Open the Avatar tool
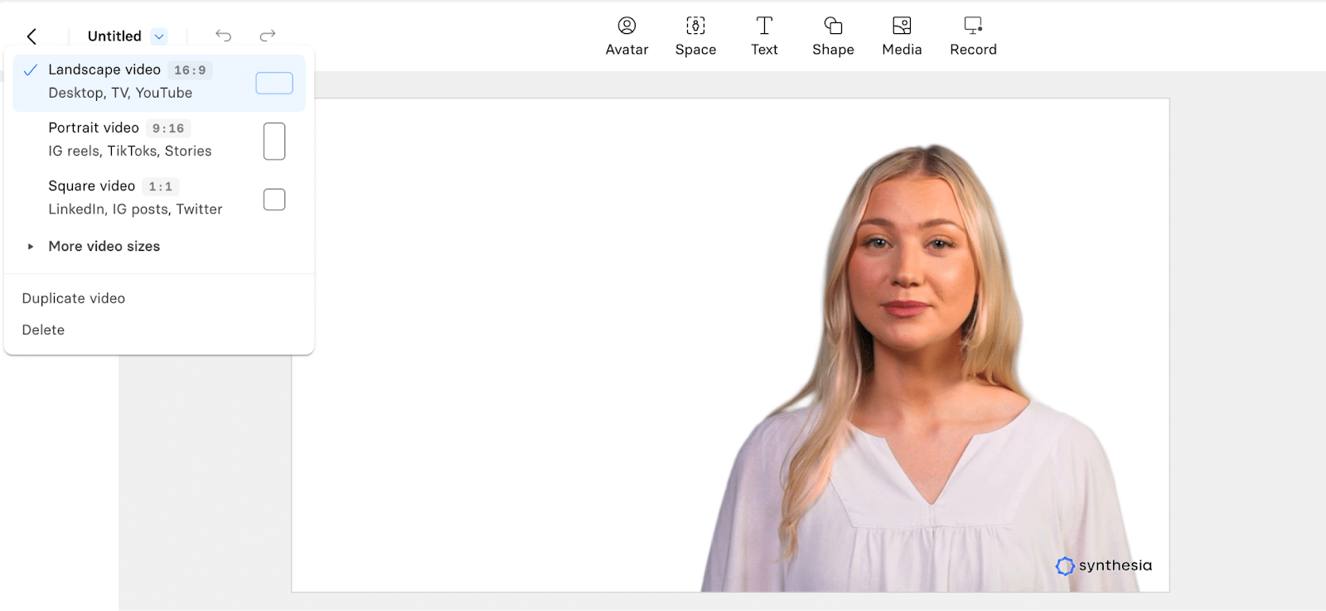1326x611 pixels. pyautogui.click(x=627, y=37)
